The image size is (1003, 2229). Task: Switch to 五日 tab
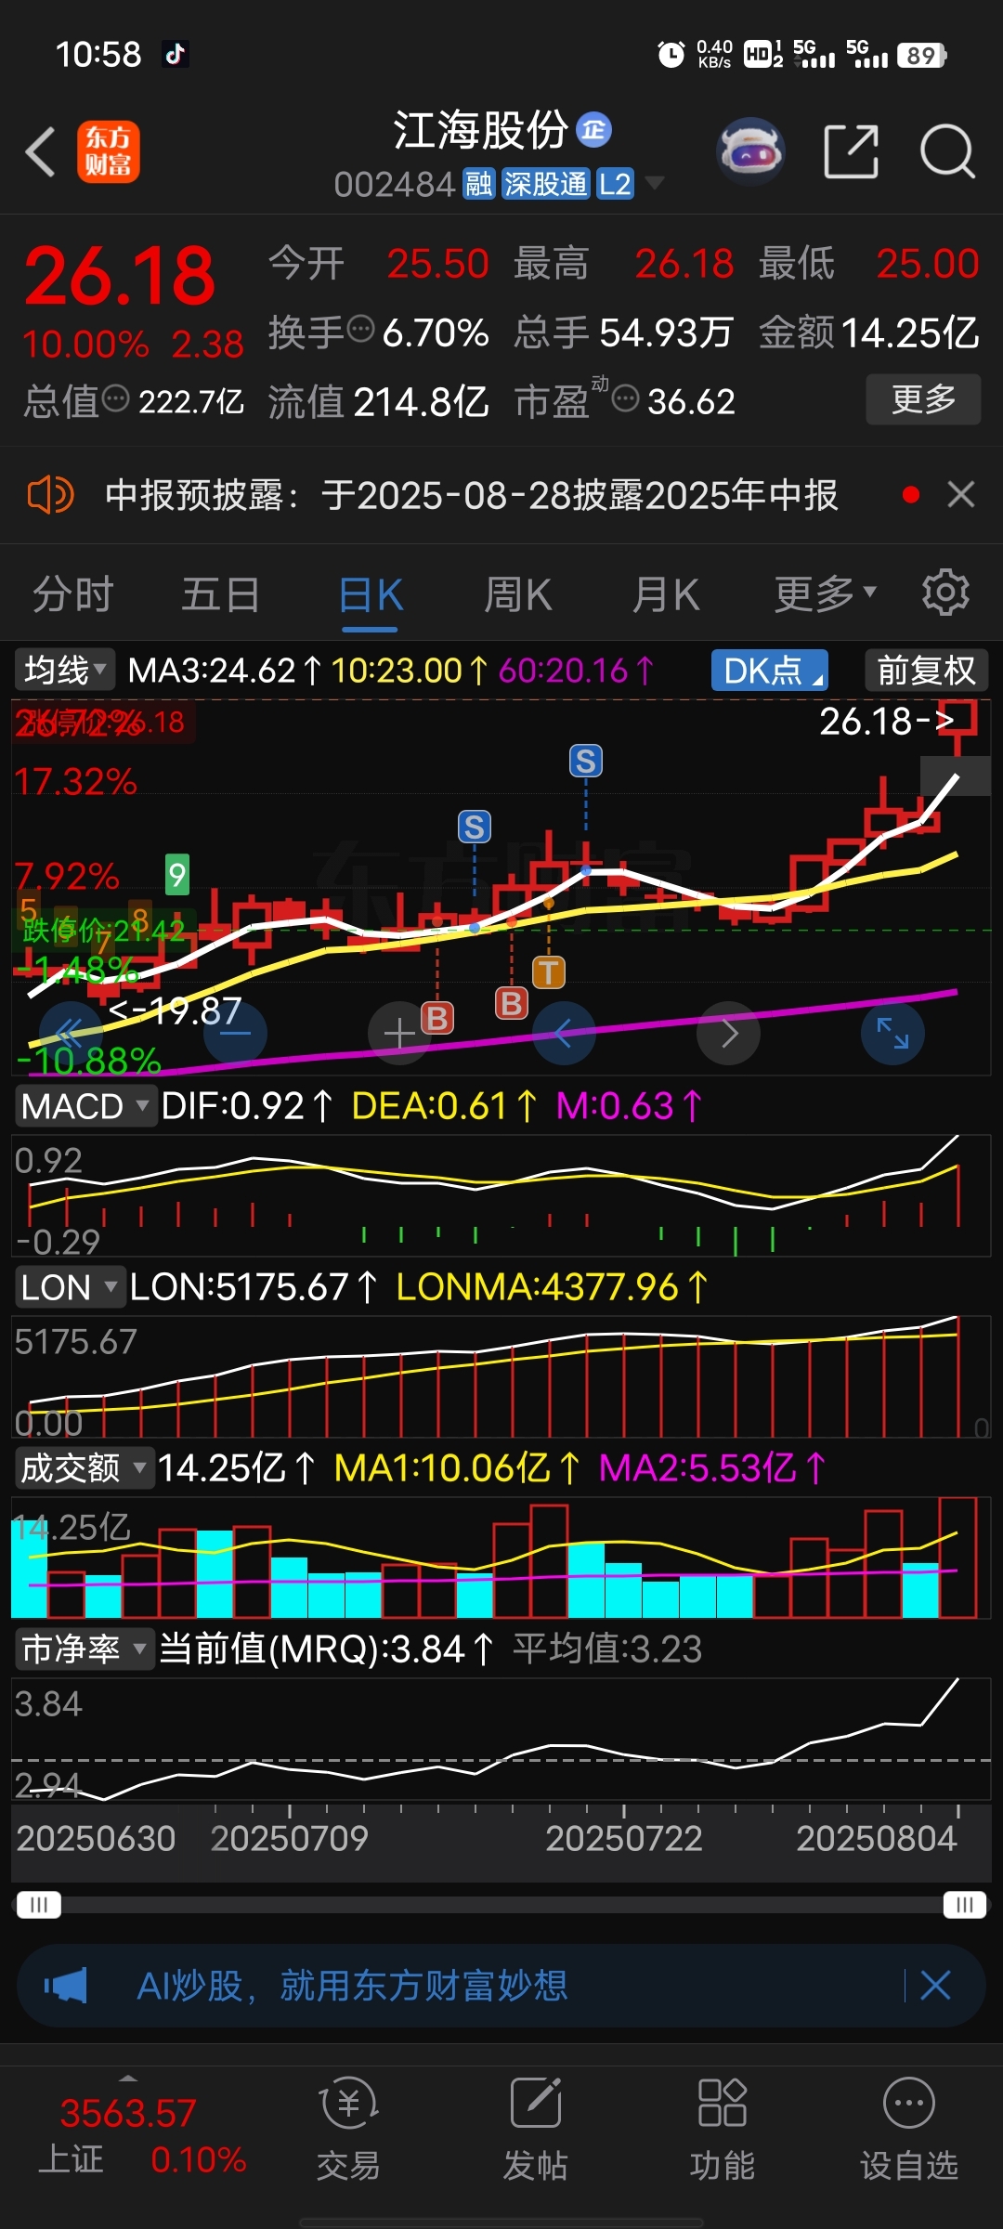(x=221, y=593)
